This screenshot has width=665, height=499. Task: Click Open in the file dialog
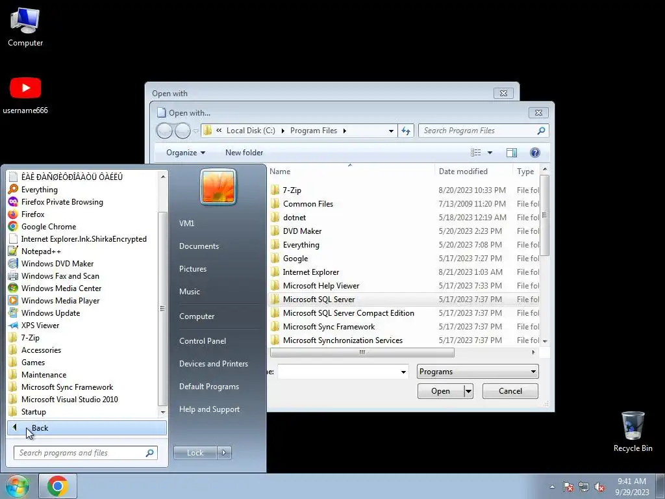pos(441,391)
